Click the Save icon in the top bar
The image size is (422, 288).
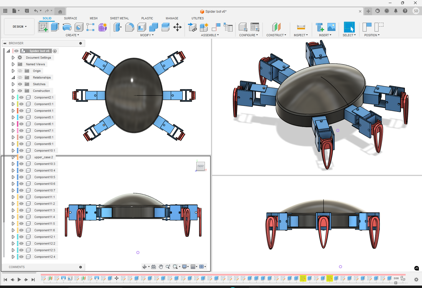tap(27, 11)
